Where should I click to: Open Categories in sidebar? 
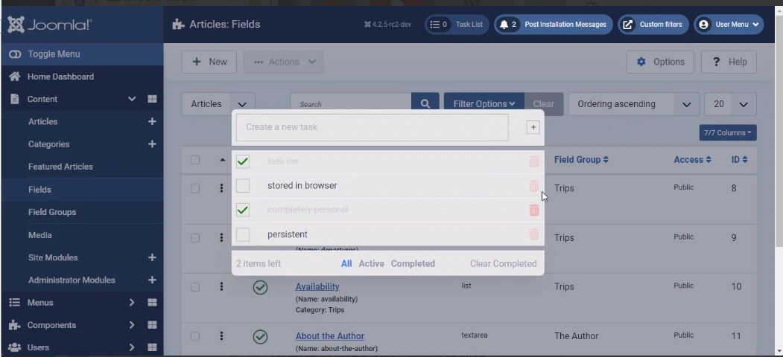click(x=49, y=144)
